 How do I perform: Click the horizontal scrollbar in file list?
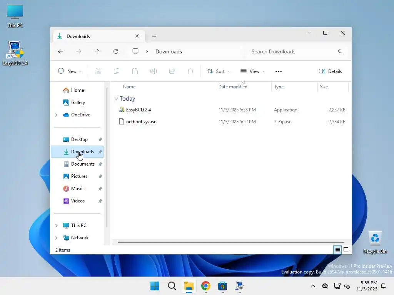pos(231,242)
